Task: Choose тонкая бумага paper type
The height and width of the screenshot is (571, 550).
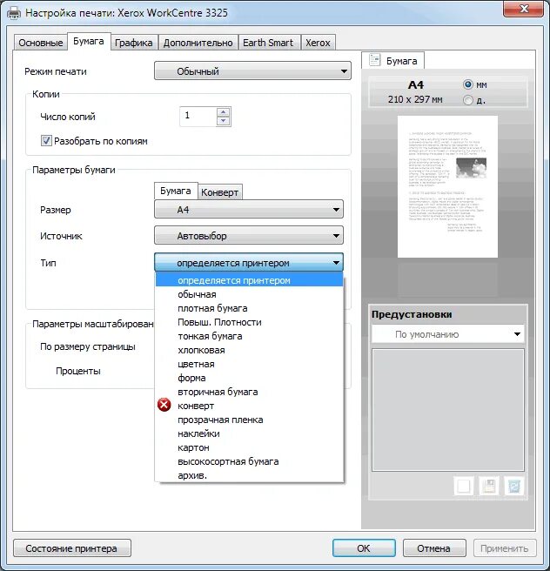Action: coord(250,336)
